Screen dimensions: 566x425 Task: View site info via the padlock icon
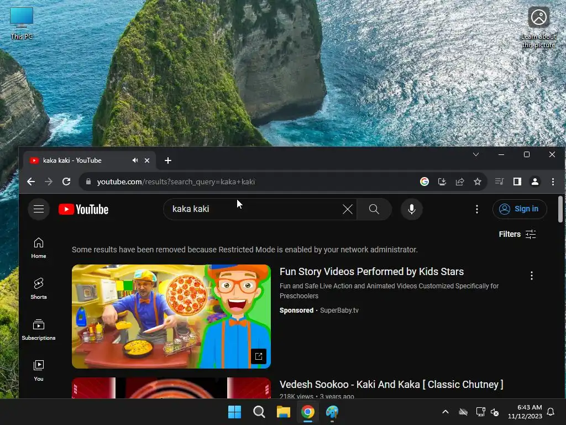coord(88,182)
